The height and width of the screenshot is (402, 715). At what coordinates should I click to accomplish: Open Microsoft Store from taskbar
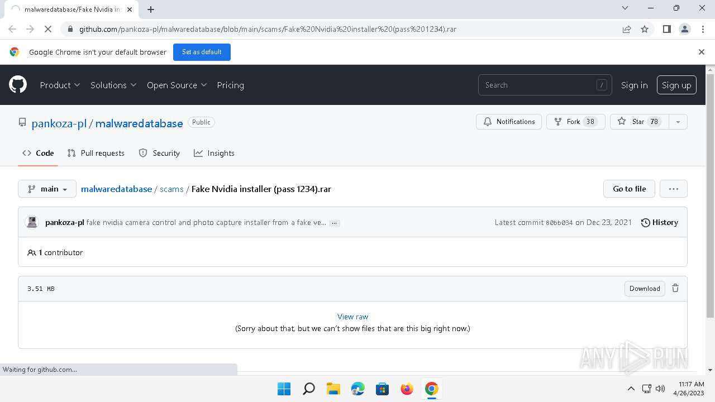click(x=382, y=389)
